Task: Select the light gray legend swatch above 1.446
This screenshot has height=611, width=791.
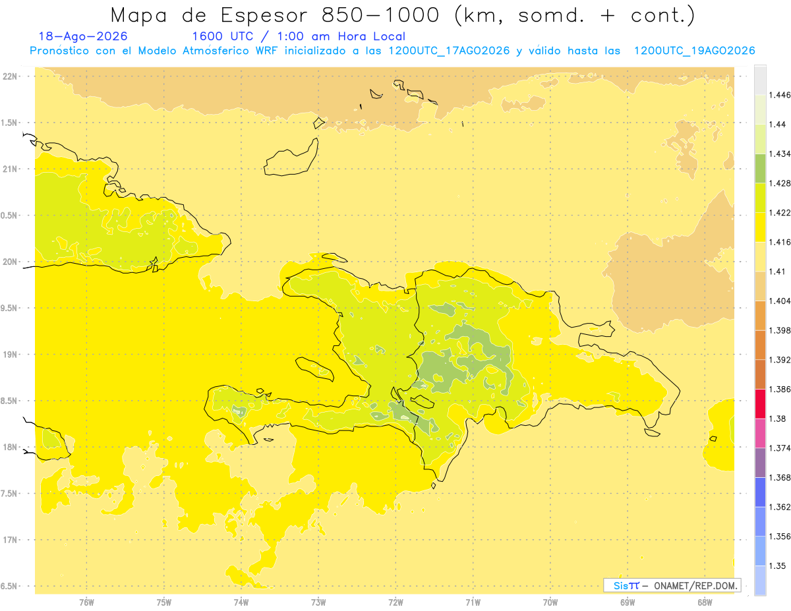Action: point(760,80)
